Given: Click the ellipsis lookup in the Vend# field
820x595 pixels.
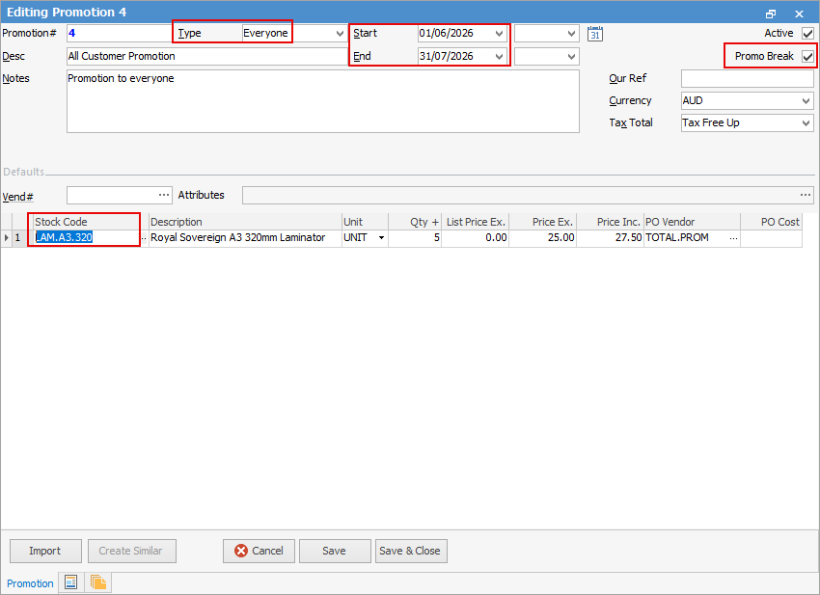Looking at the screenshot, I should (164, 195).
